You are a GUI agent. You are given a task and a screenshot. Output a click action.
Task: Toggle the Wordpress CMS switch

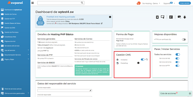[143, 59]
